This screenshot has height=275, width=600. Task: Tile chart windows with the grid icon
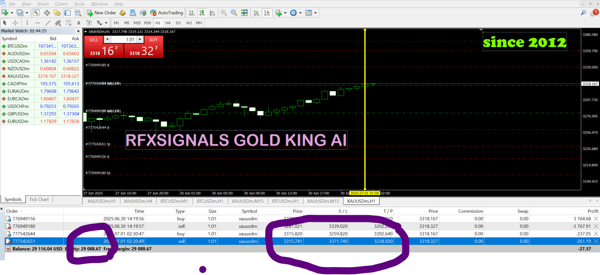pyautogui.click(x=244, y=13)
